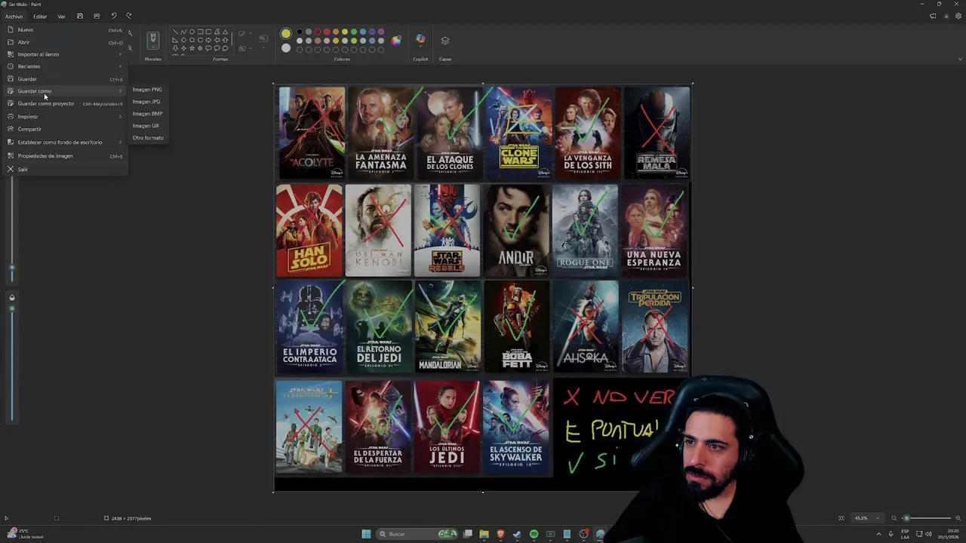Open the Archivo menu

14,17
